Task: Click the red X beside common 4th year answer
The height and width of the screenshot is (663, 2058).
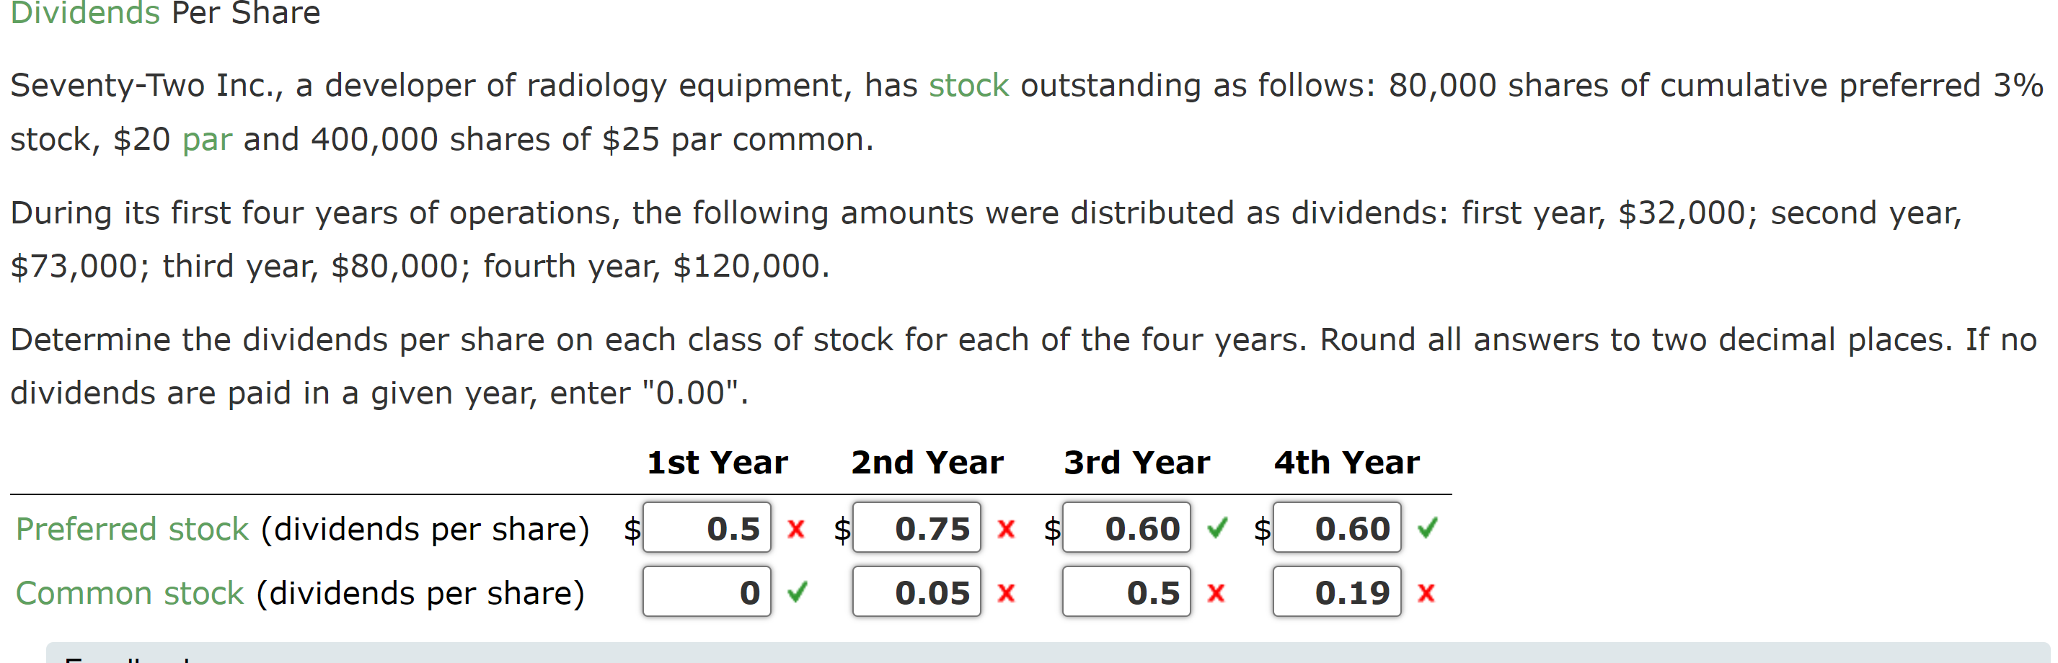Action: point(1428,592)
